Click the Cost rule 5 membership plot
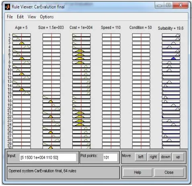Screen dimensions: 192x186 coord(82,51)
